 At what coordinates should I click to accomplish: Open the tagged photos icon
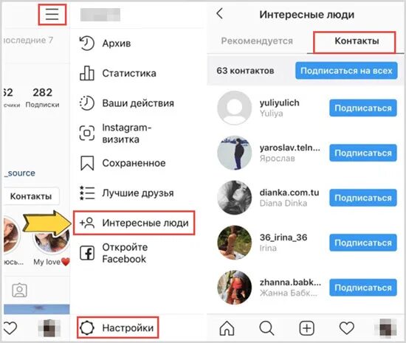click(19, 290)
